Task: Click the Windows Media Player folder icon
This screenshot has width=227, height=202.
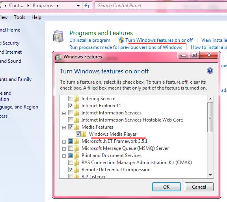Action: (84, 134)
